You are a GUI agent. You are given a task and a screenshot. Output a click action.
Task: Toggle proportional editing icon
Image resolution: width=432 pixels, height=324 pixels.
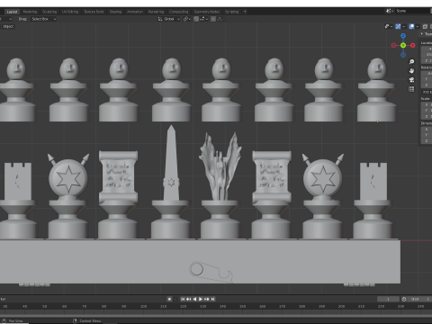[x=213, y=19]
